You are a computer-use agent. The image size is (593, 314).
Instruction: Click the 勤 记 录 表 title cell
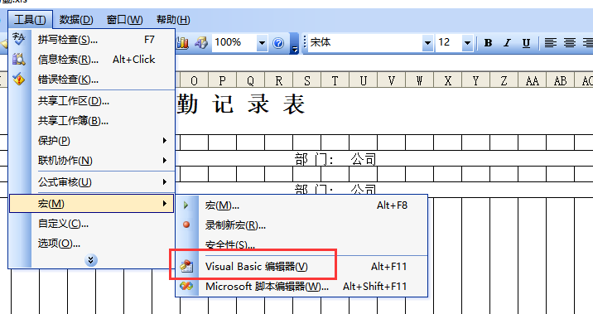[x=240, y=104]
